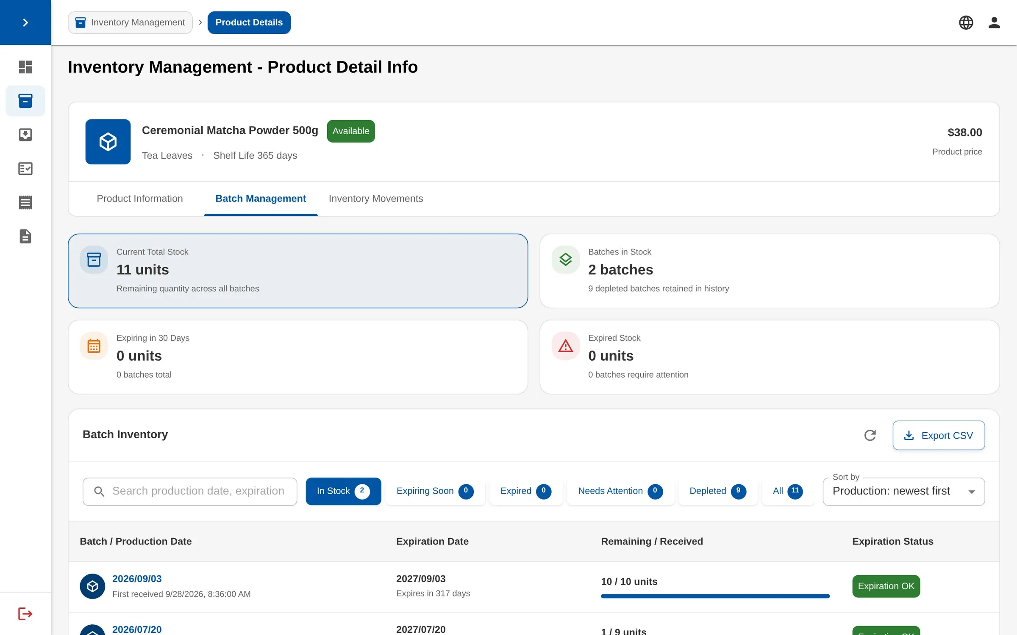Screen dimensions: 1017x635
Task: Switch to the Product Information tab
Action: [140, 199]
